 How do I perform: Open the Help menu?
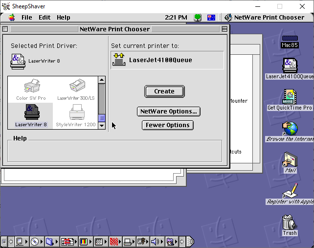pos(63,18)
